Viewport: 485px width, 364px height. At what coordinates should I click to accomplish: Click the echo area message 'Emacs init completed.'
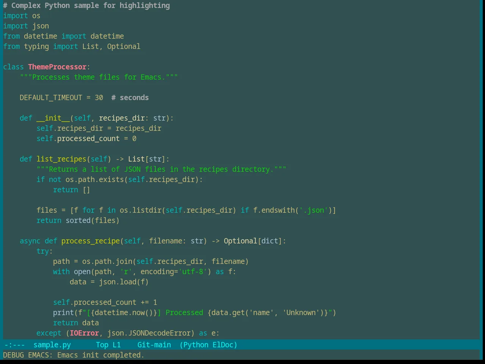point(101,355)
